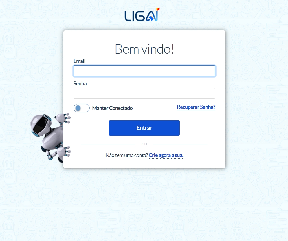
Task: Click the Manter Conectado label text
Action: pos(112,108)
